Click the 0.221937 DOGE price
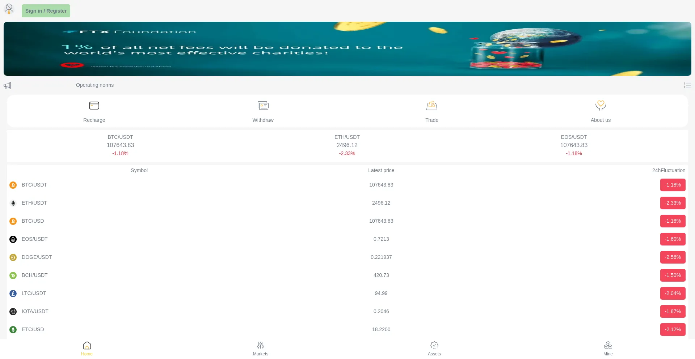Screen dimensions: 695x359 (x=381, y=257)
